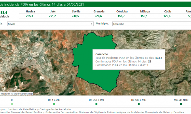Click the swatch under De 1 a 249
This screenshot has height=114, width=191.
(54, 104)
